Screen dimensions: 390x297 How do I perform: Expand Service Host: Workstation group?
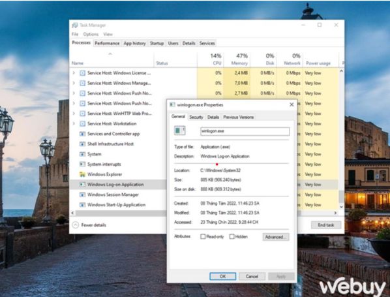coord(74,124)
